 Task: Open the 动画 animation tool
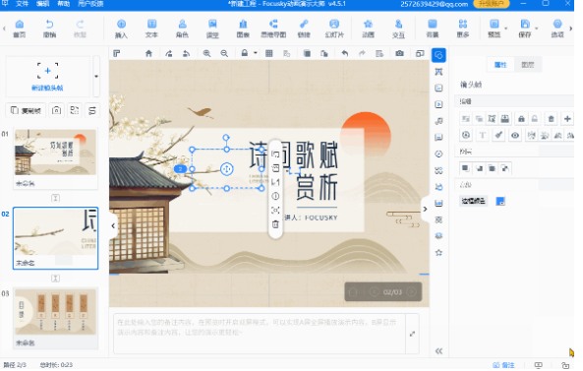click(368, 29)
